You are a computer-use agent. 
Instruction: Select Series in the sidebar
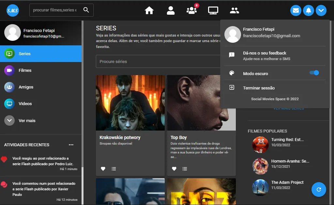(41, 54)
